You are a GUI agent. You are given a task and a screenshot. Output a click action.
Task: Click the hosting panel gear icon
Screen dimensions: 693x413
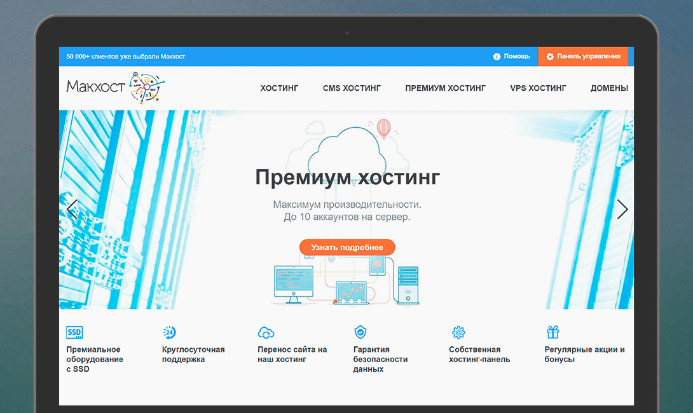coord(458,332)
